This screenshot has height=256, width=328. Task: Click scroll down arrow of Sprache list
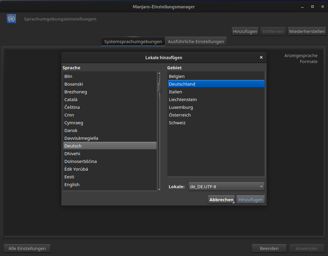(159, 189)
